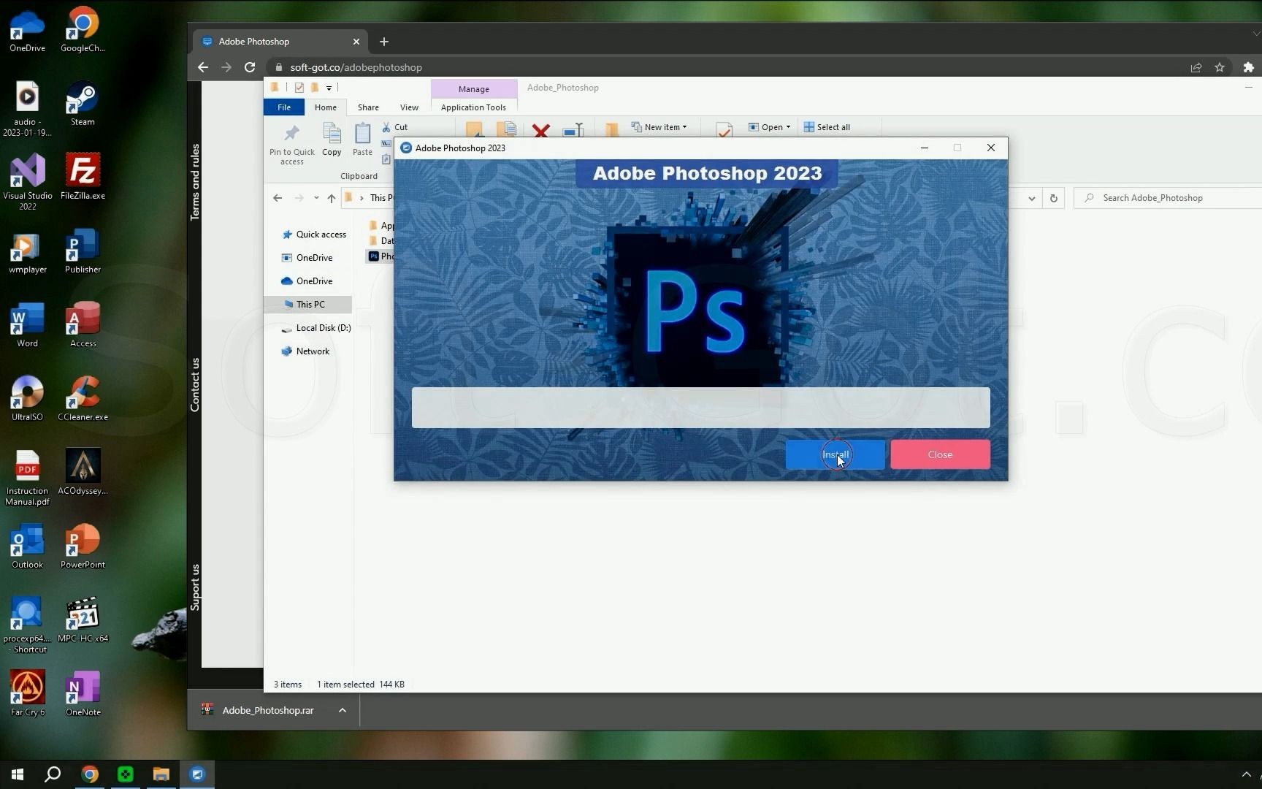Image resolution: width=1262 pixels, height=789 pixels.
Task: Click the Terms and rules link
Action: [x=195, y=182]
